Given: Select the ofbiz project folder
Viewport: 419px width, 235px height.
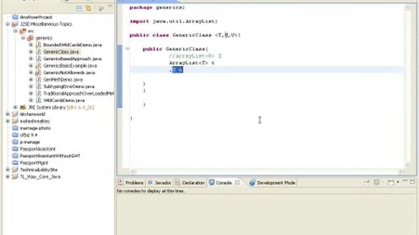Looking at the screenshot, I should (29, 135).
